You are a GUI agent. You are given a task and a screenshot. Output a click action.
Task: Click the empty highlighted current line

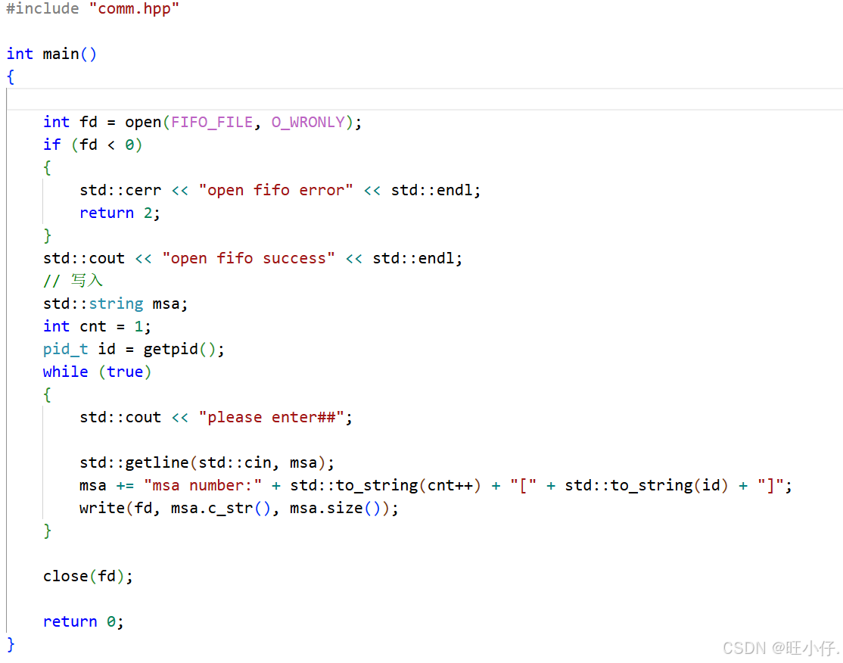(x=425, y=99)
